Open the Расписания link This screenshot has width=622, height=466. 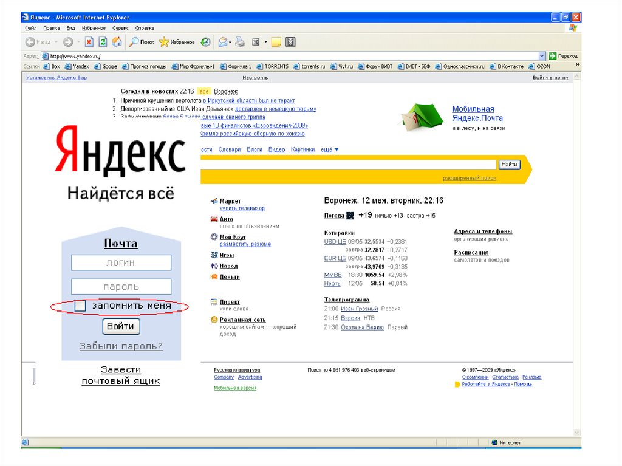click(471, 253)
